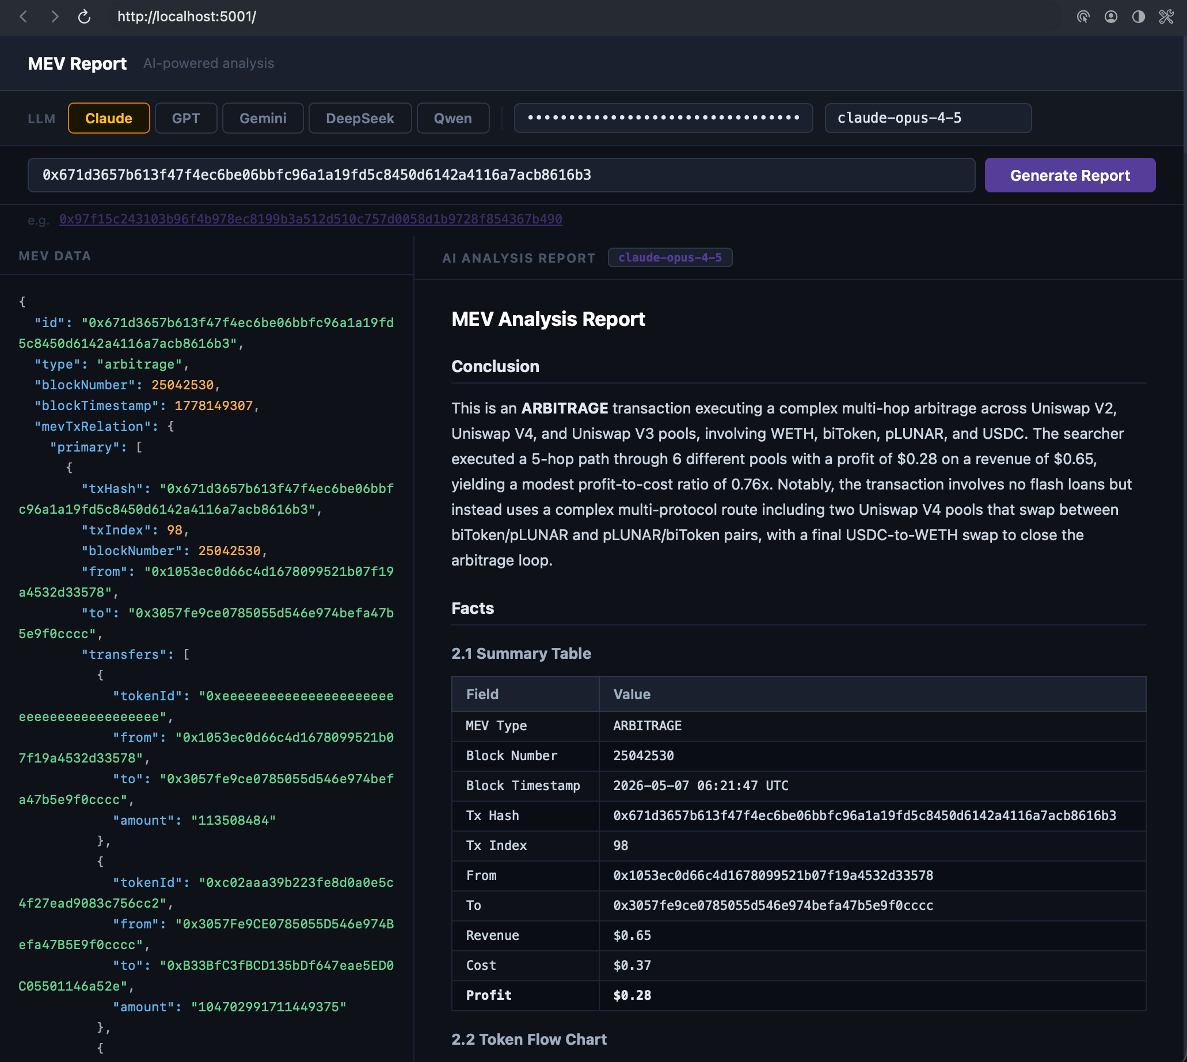Click the blockTimestamp value 1778149307 in JSON
The height and width of the screenshot is (1062, 1187).
click(x=214, y=405)
